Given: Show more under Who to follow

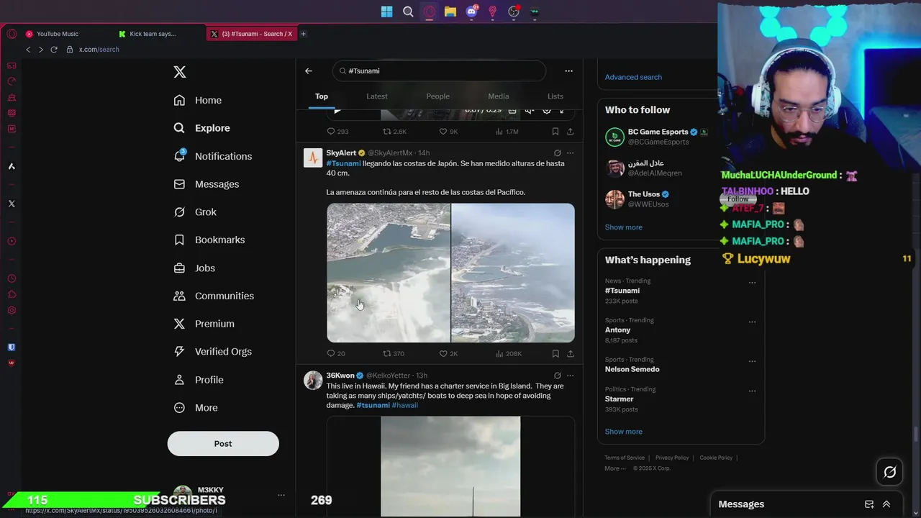Looking at the screenshot, I should (x=623, y=227).
